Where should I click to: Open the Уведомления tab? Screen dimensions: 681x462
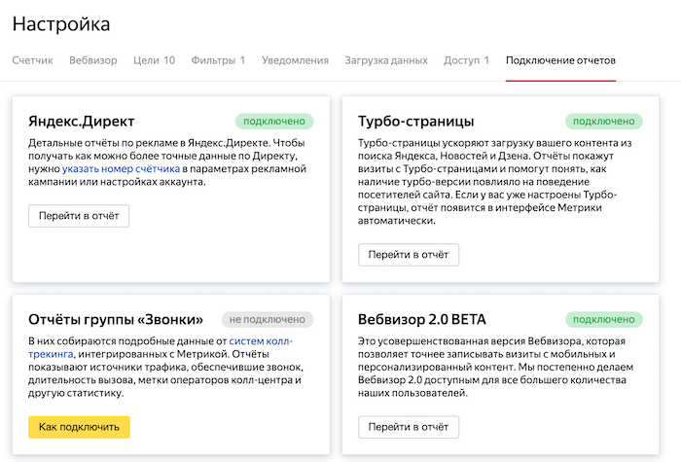point(295,60)
